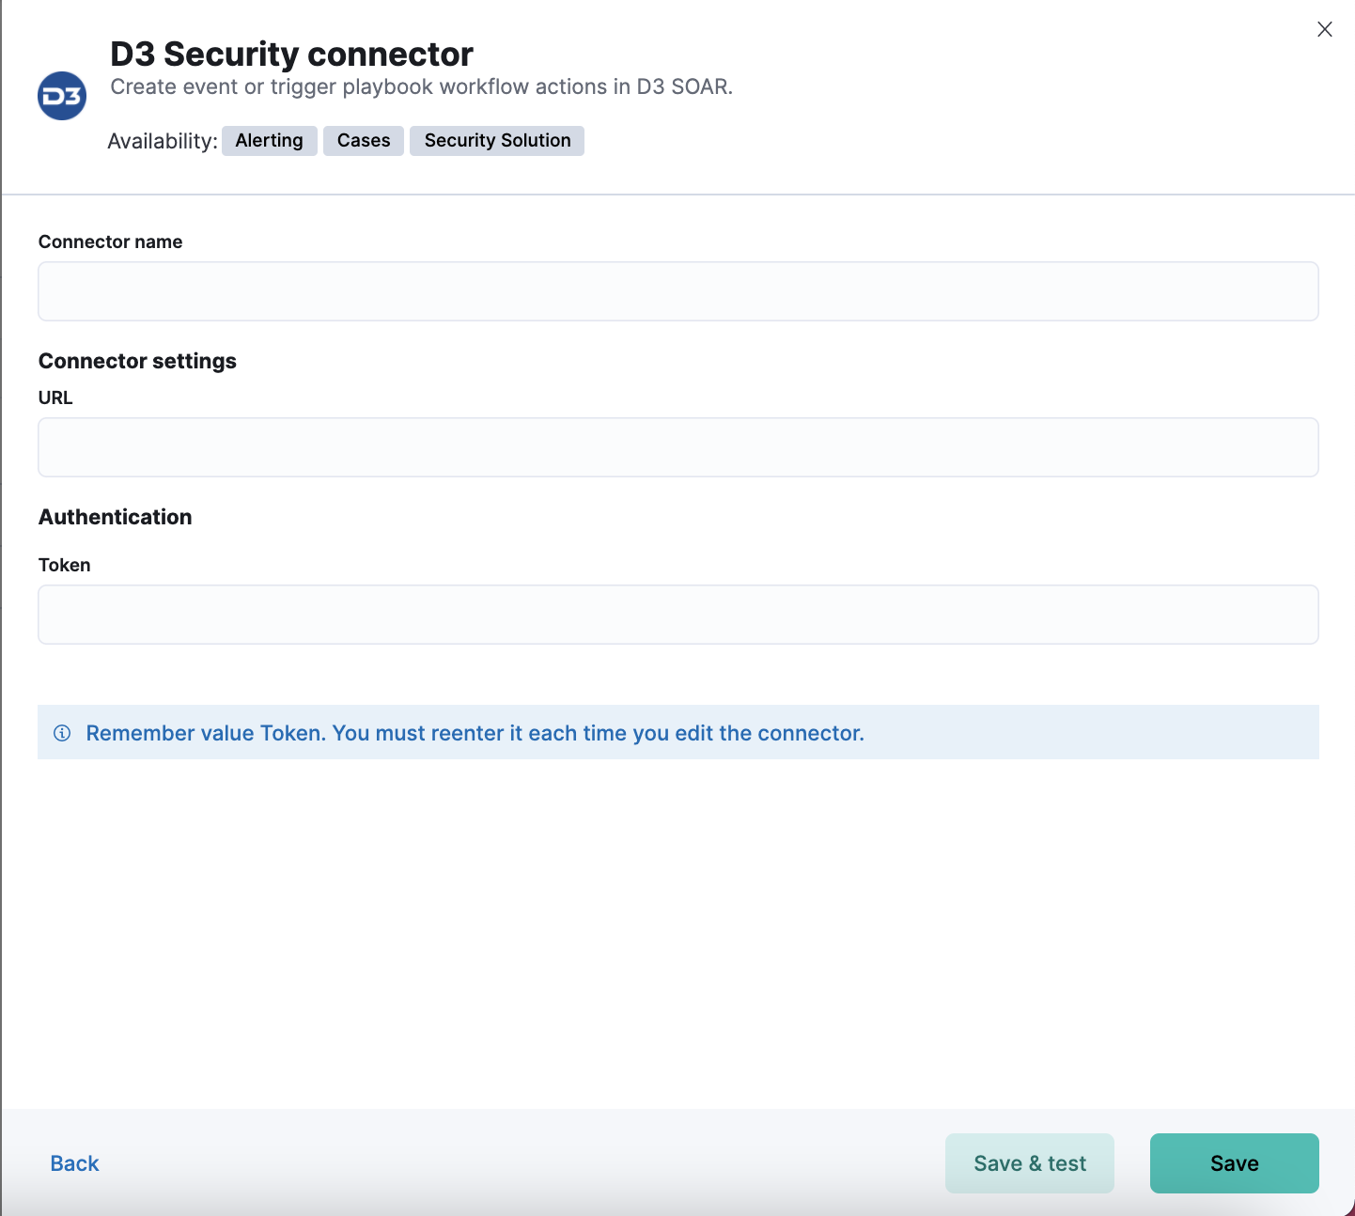Focus the URL input field
The height and width of the screenshot is (1216, 1355).
(x=678, y=447)
